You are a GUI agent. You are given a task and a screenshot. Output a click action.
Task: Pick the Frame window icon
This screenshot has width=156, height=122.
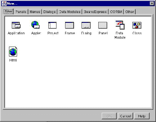(69, 25)
